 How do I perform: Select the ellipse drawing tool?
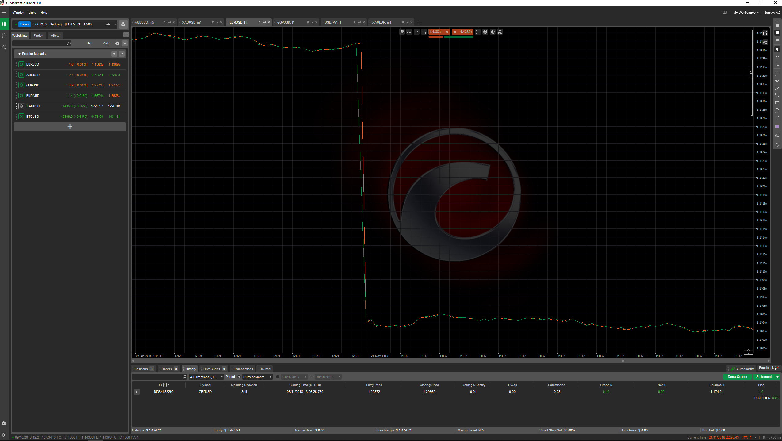[x=777, y=110]
